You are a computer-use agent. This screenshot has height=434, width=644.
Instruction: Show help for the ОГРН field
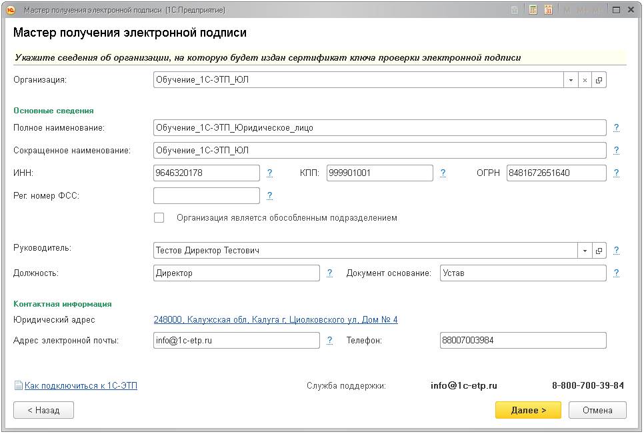tap(617, 173)
